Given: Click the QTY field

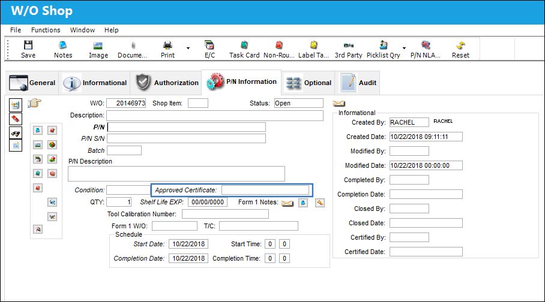Looking at the screenshot, I should coord(119,202).
